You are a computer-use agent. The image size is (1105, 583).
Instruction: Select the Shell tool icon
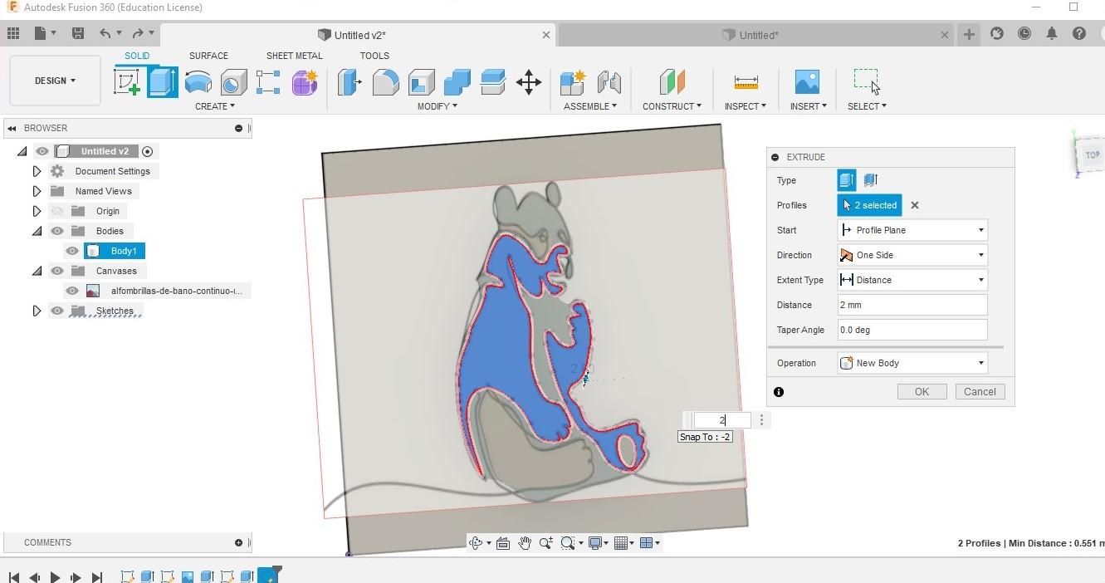[x=421, y=82]
